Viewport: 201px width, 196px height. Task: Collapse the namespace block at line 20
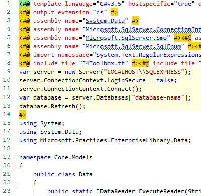[15, 166]
